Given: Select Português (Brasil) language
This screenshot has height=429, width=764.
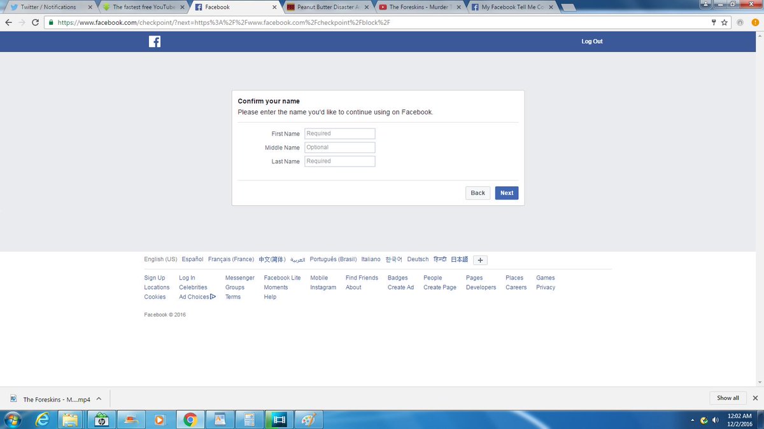Looking at the screenshot, I should click(334, 259).
